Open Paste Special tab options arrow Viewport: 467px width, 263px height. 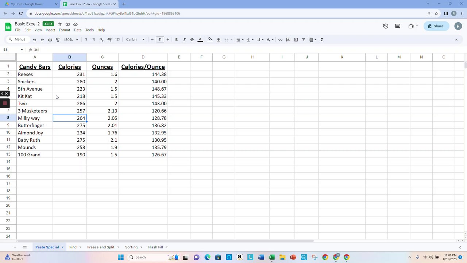point(62,247)
